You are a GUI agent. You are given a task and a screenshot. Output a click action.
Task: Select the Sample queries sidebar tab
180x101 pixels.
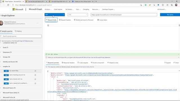[x=6, y=31]
